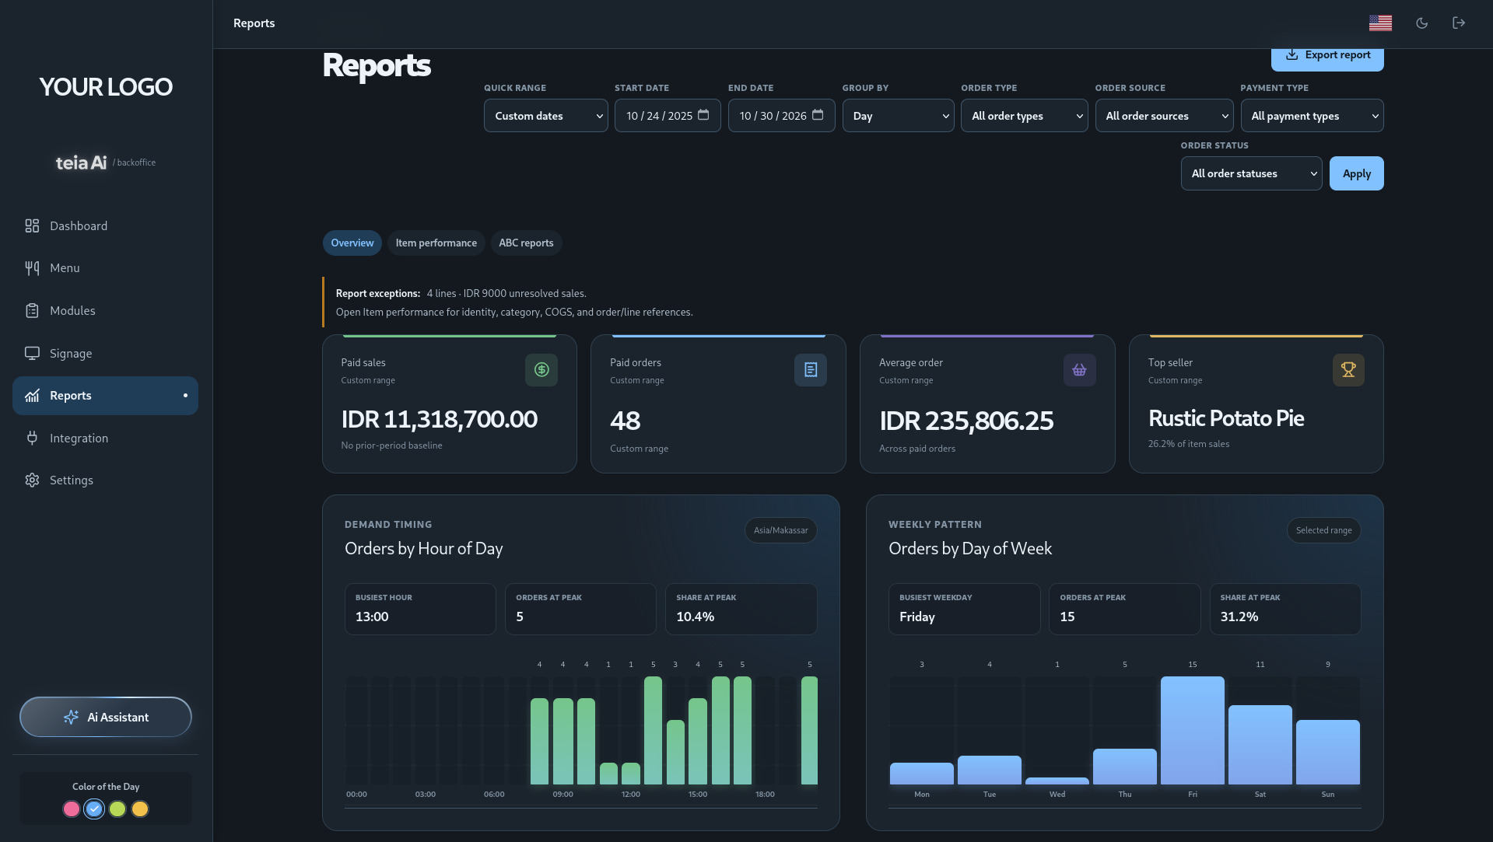The image size is (1493, 842).
Task: Click the Busiest hour 13:00 stat
Action: click(420, 609)
